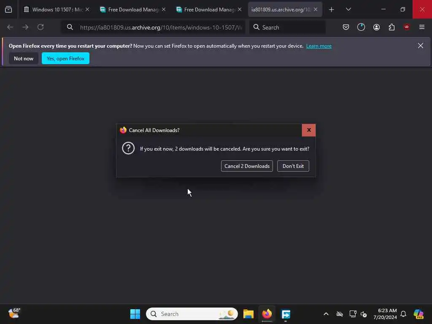Open the downloads progress panel
Screen dimensions: 432x324
click(361, 27)
